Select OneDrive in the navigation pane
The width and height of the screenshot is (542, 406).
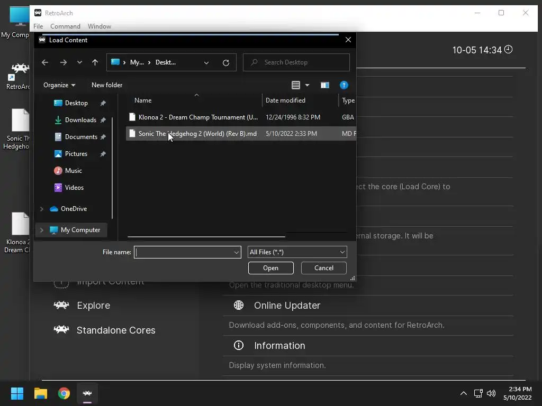click(x=74, y=209)
